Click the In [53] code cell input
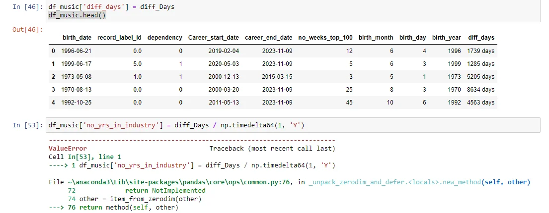Image resolution: width=549 pixels, height=213 pixels. (298, 125)
